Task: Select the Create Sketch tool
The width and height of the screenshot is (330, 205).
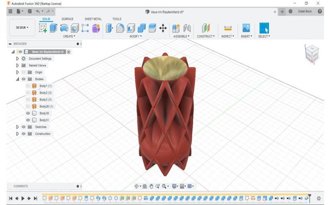Action: tap(43, 28)
